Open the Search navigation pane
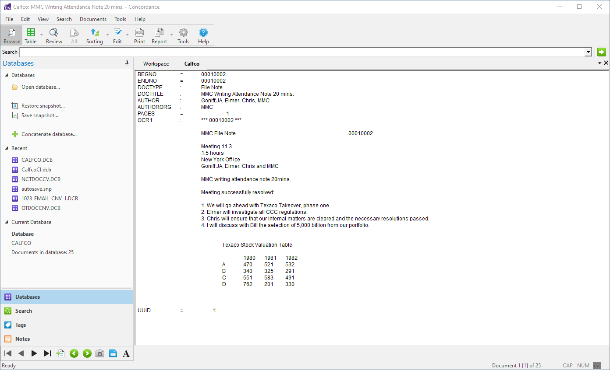Image resolution: width=610 pixels, height=370 pixels. click(x=67, y=311)
